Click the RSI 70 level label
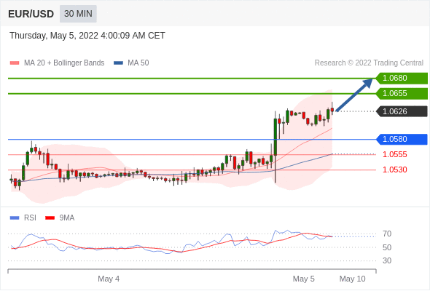430x291 pixels. tap(387, 234)
